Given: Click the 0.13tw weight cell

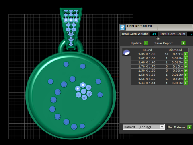Looking at the screenshot, I should (x=178, y=54).
